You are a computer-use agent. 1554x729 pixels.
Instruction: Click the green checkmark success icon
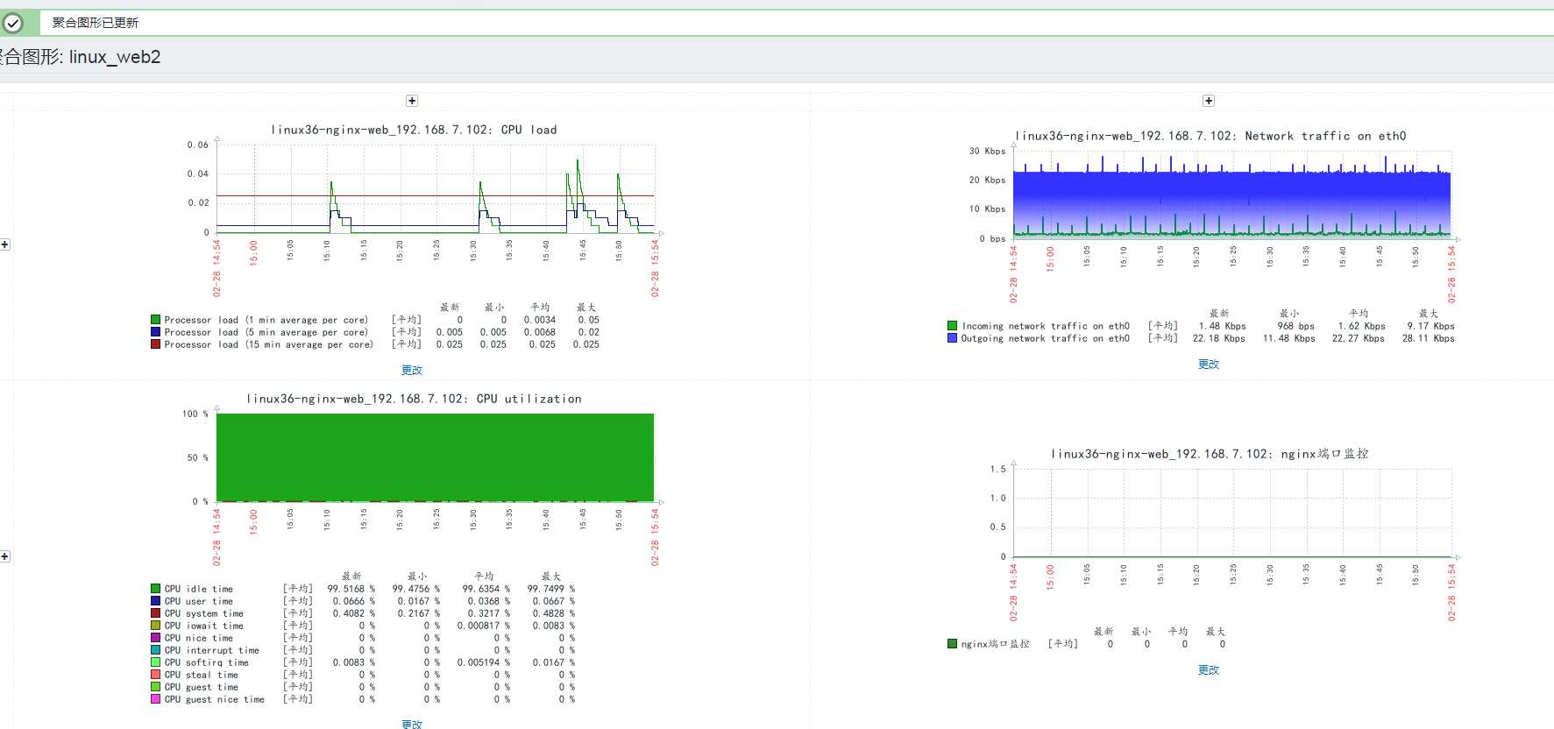12,23
